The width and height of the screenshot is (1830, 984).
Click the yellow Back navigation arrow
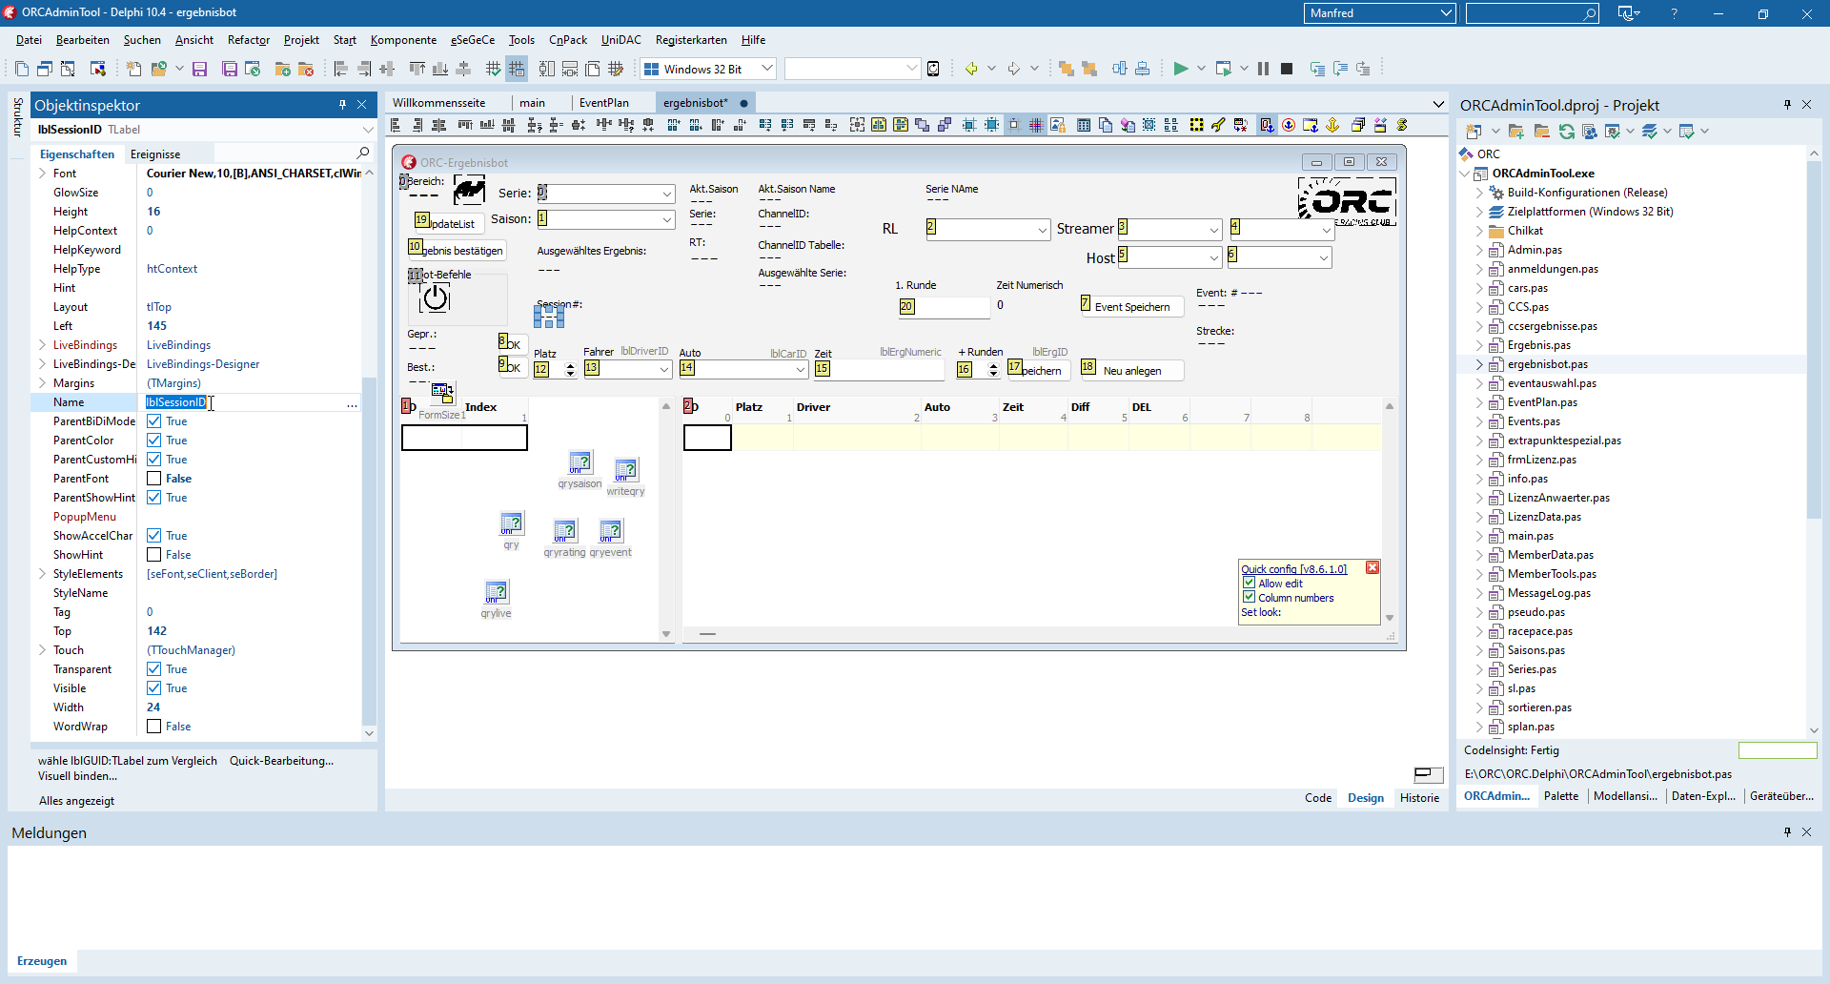pyautogui.click(x=971, y=69)
